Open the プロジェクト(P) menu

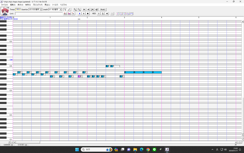click(x=37, y=5)
